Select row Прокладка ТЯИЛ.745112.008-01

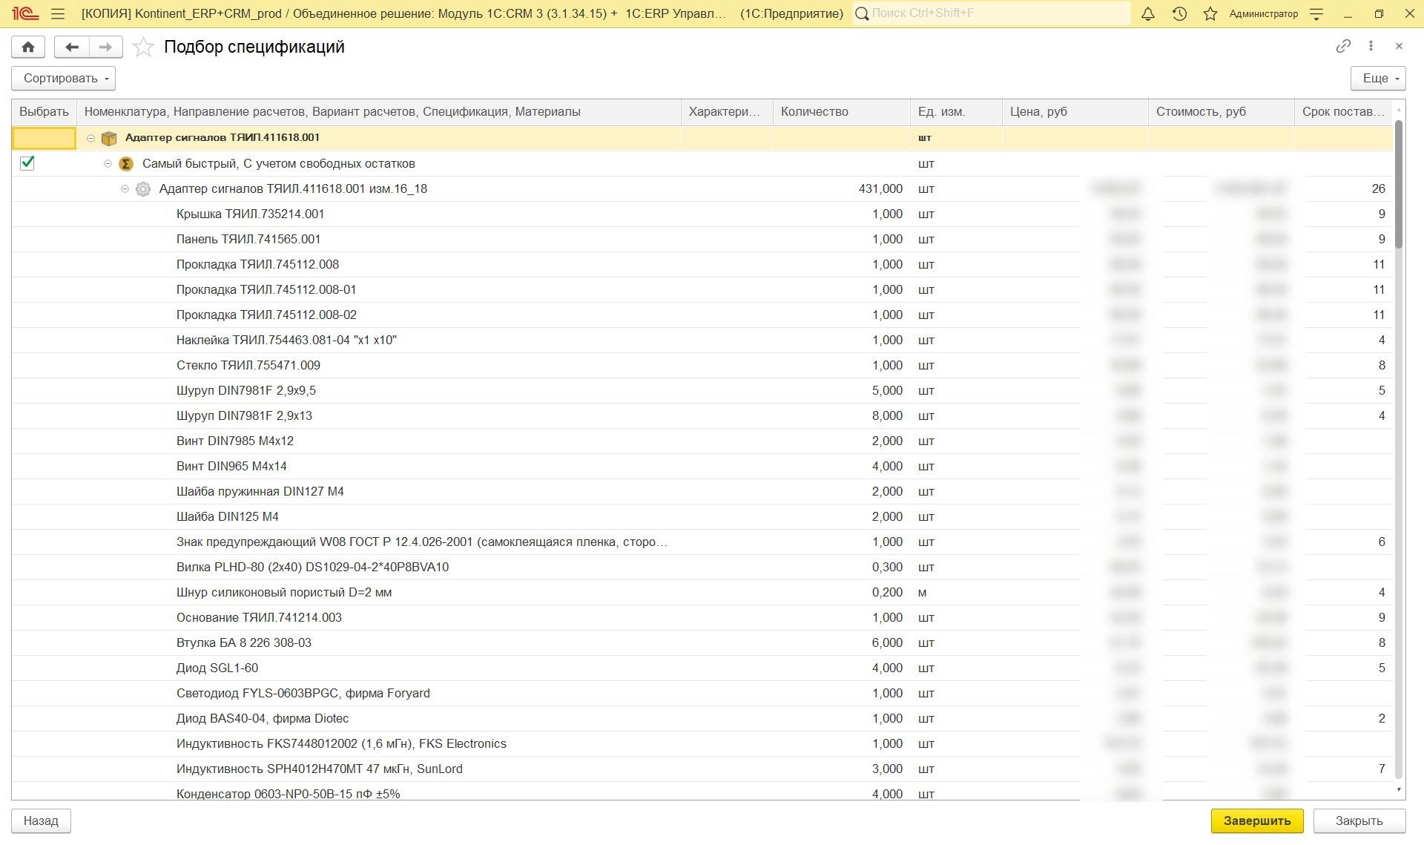tap(702, 290)
